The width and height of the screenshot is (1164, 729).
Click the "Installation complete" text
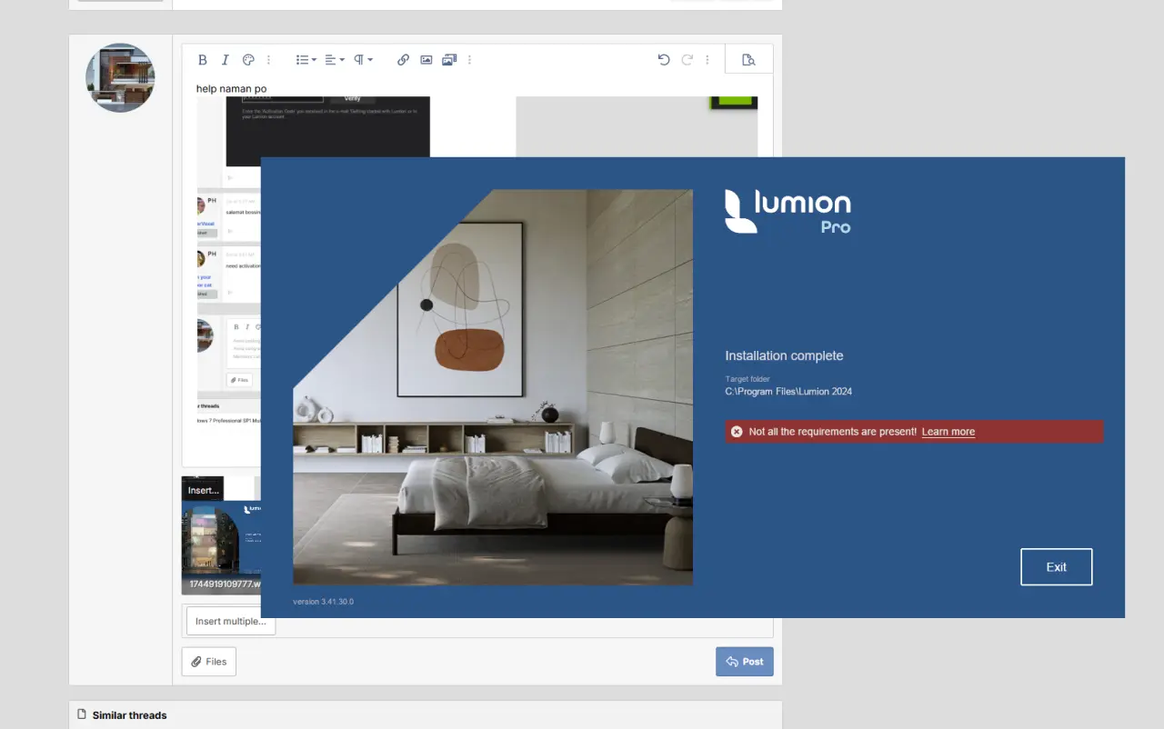(784, 355)
